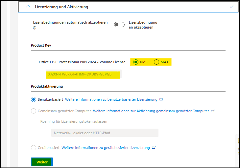Image resolution: width=240 pixels, height=168 pixels.
Task: Check Roaming für Lizenzierungstoken zulassen
Action: [x=36, y=121]
